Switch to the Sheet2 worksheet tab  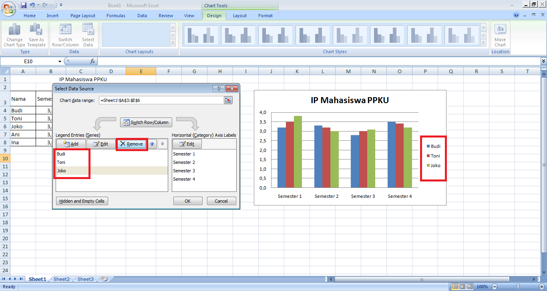(61, 279)
